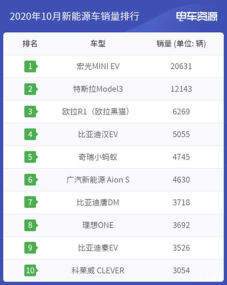Screen dimensions: 227x285
Task: Select the 车型 column header
Action: (98, 44)
